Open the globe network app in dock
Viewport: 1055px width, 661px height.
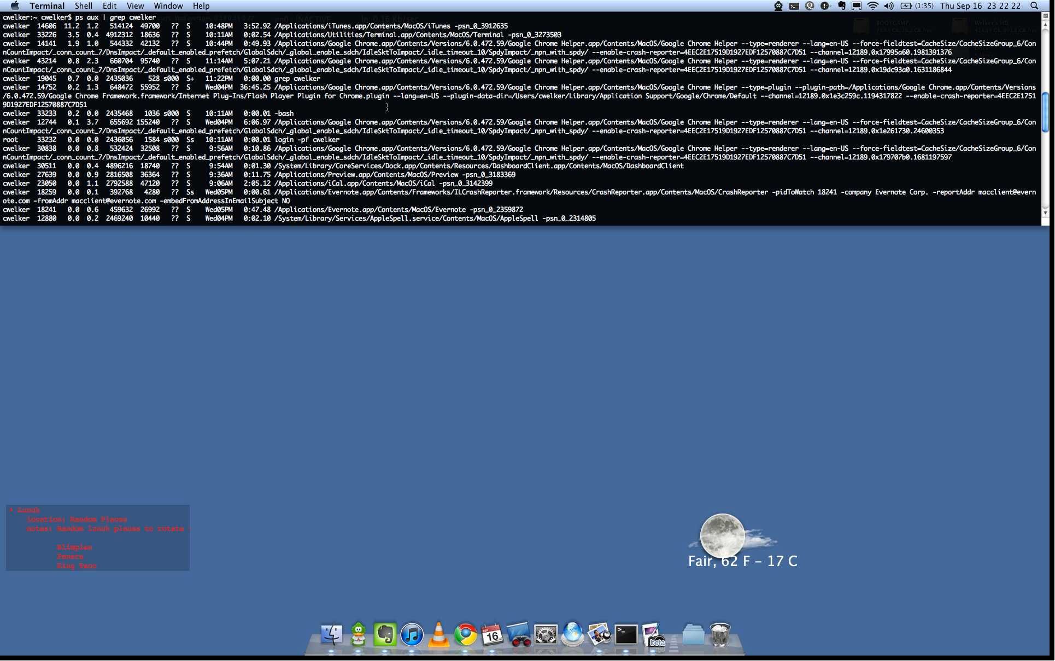pos(572,635)
